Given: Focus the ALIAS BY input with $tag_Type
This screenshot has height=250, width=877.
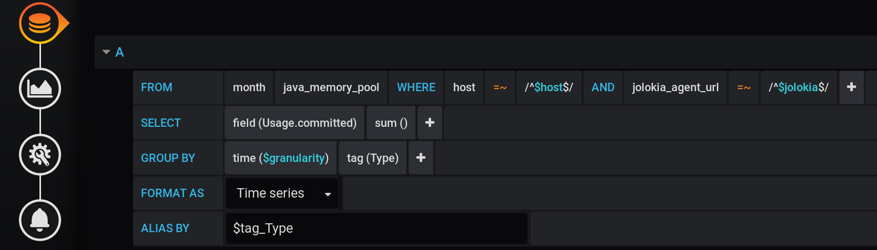Looking at the screenshot, I should coord(376,229).
